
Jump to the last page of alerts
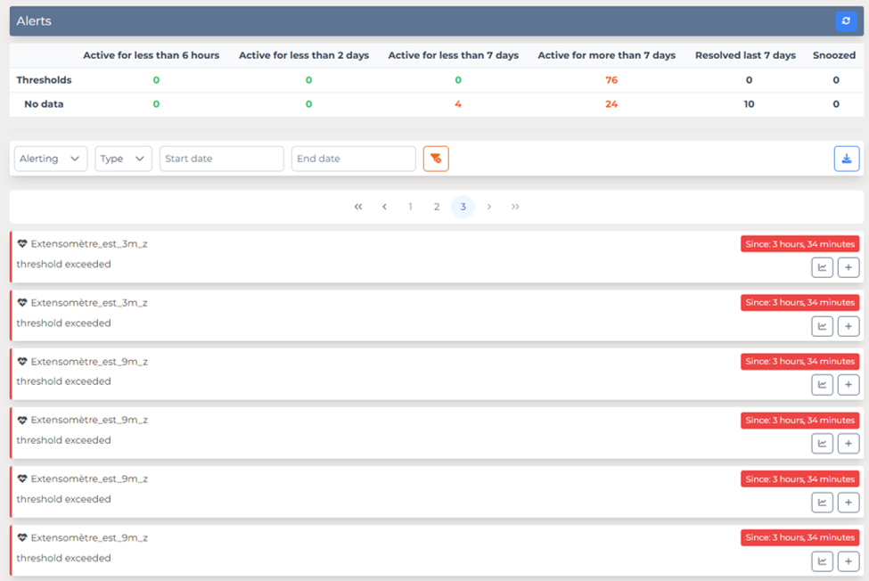(515, 207)
